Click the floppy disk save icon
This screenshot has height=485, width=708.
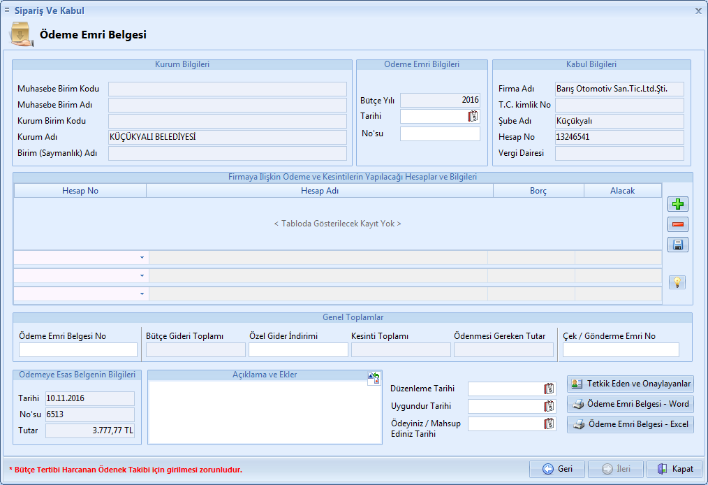coord(677,245)
